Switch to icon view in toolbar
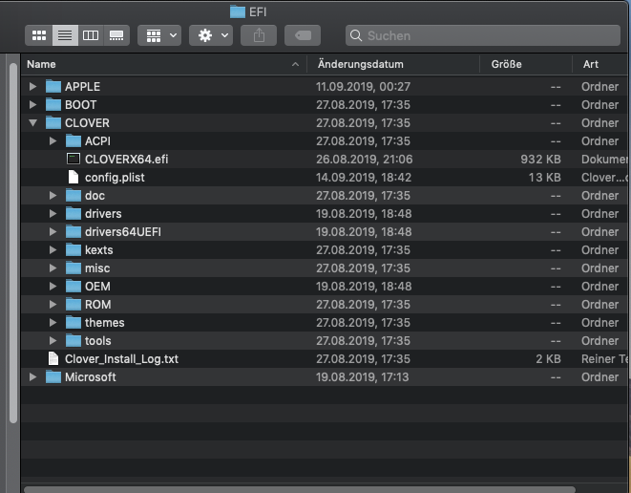This screenshot has height=493, width=631. pos(38,35)
